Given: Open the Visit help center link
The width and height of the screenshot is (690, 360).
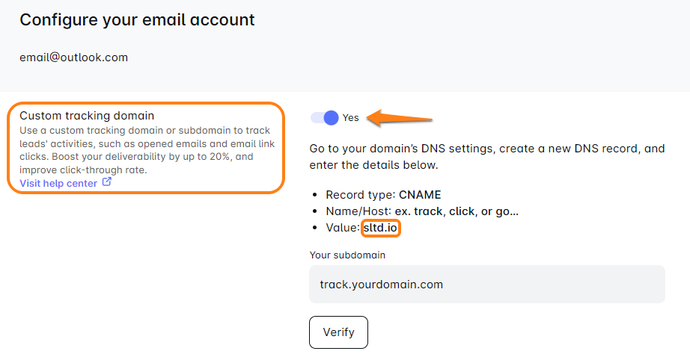Looking at the screenshot, I should 58,183.
